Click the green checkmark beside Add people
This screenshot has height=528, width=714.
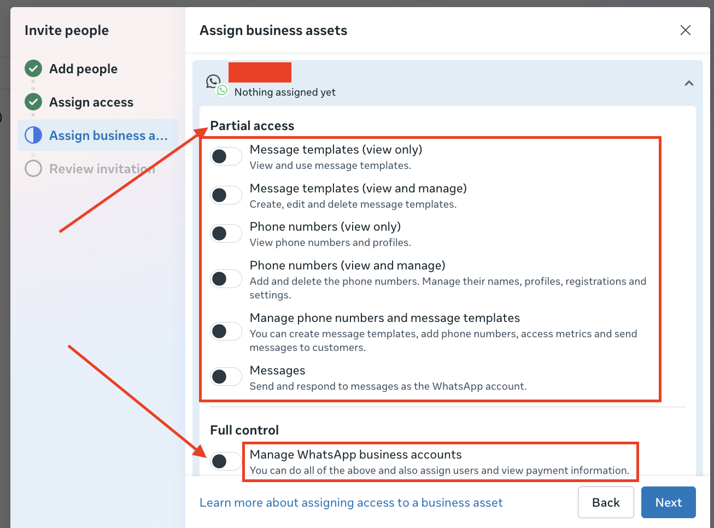pyautogui.click(x=33, y=68)
